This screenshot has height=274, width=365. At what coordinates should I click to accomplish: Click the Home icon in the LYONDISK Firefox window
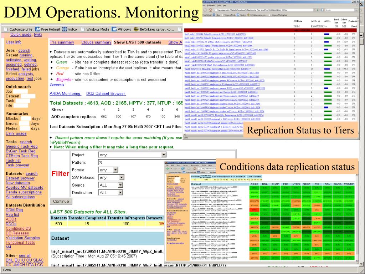click(210, 10)
